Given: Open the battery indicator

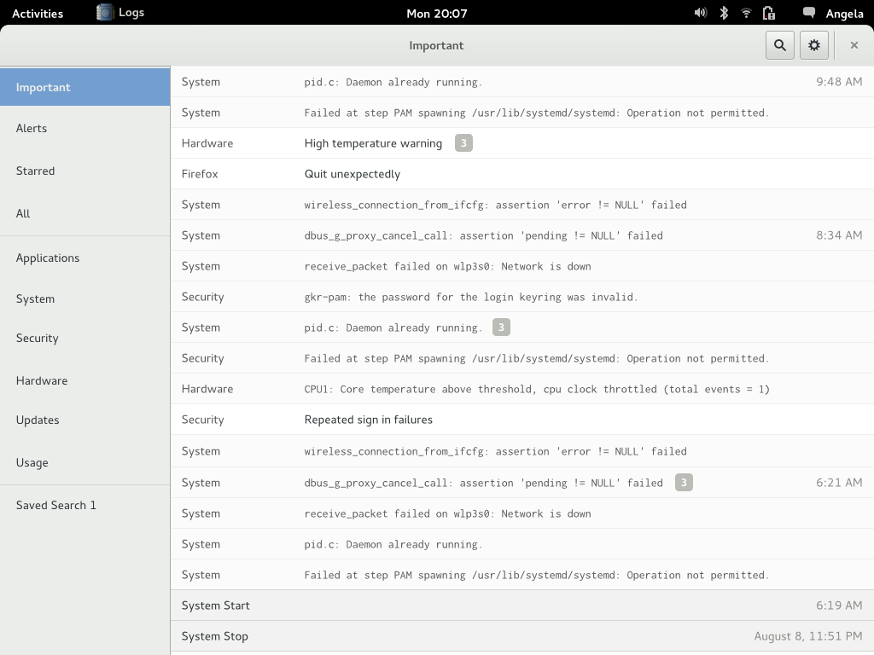Looking at the screenshot, I should 769,13.
